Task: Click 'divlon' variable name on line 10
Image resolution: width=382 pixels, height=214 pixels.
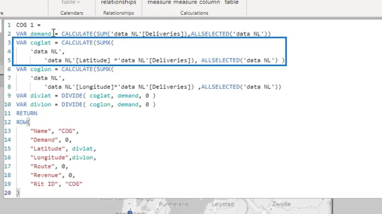Action: pos(41,105)
